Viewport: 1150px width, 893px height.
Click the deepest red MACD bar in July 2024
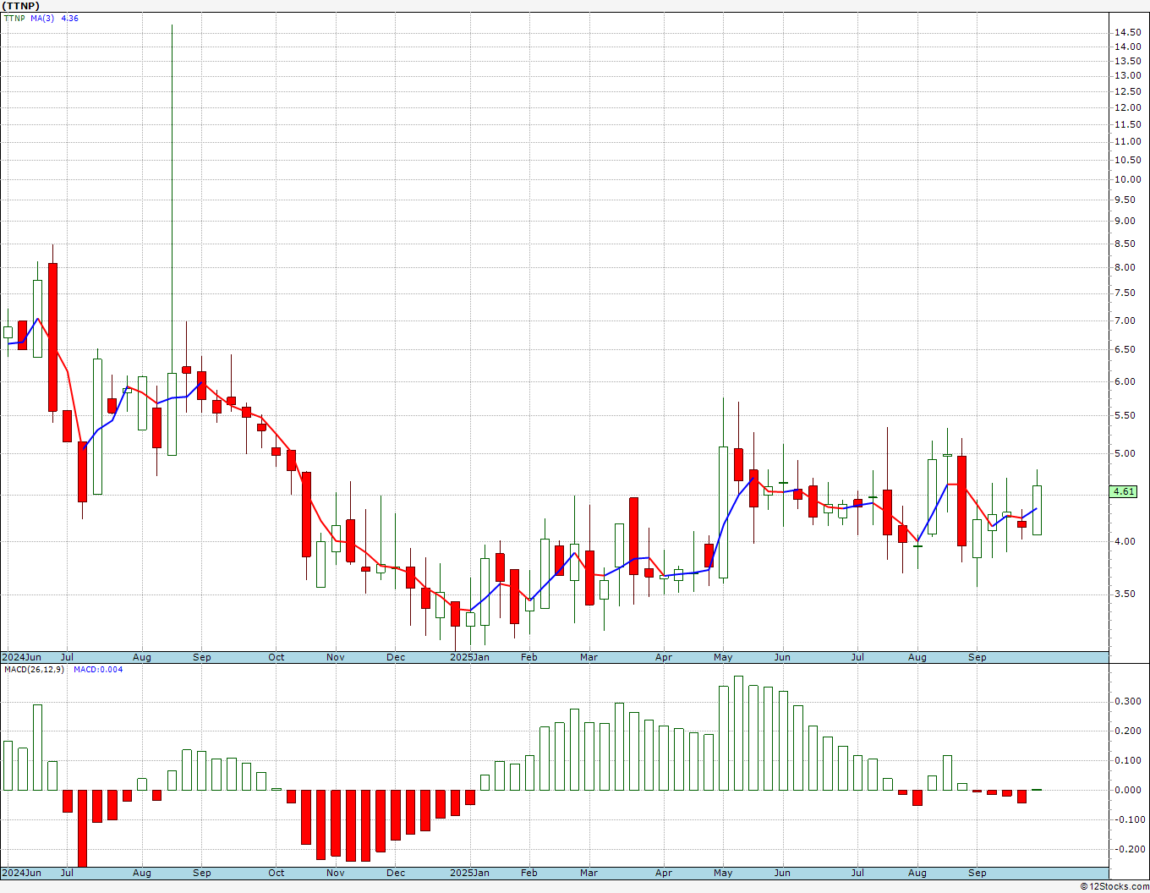click(82, 828)
